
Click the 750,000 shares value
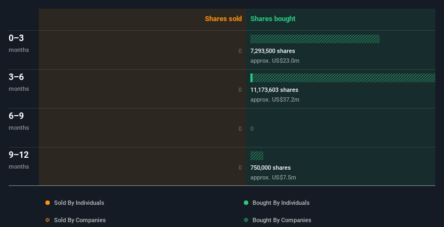pyautogui.click(x=270, y=168)
